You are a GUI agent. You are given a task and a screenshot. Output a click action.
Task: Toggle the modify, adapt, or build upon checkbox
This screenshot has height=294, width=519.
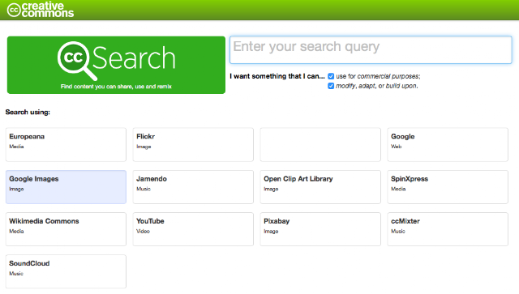pos(331,86)
